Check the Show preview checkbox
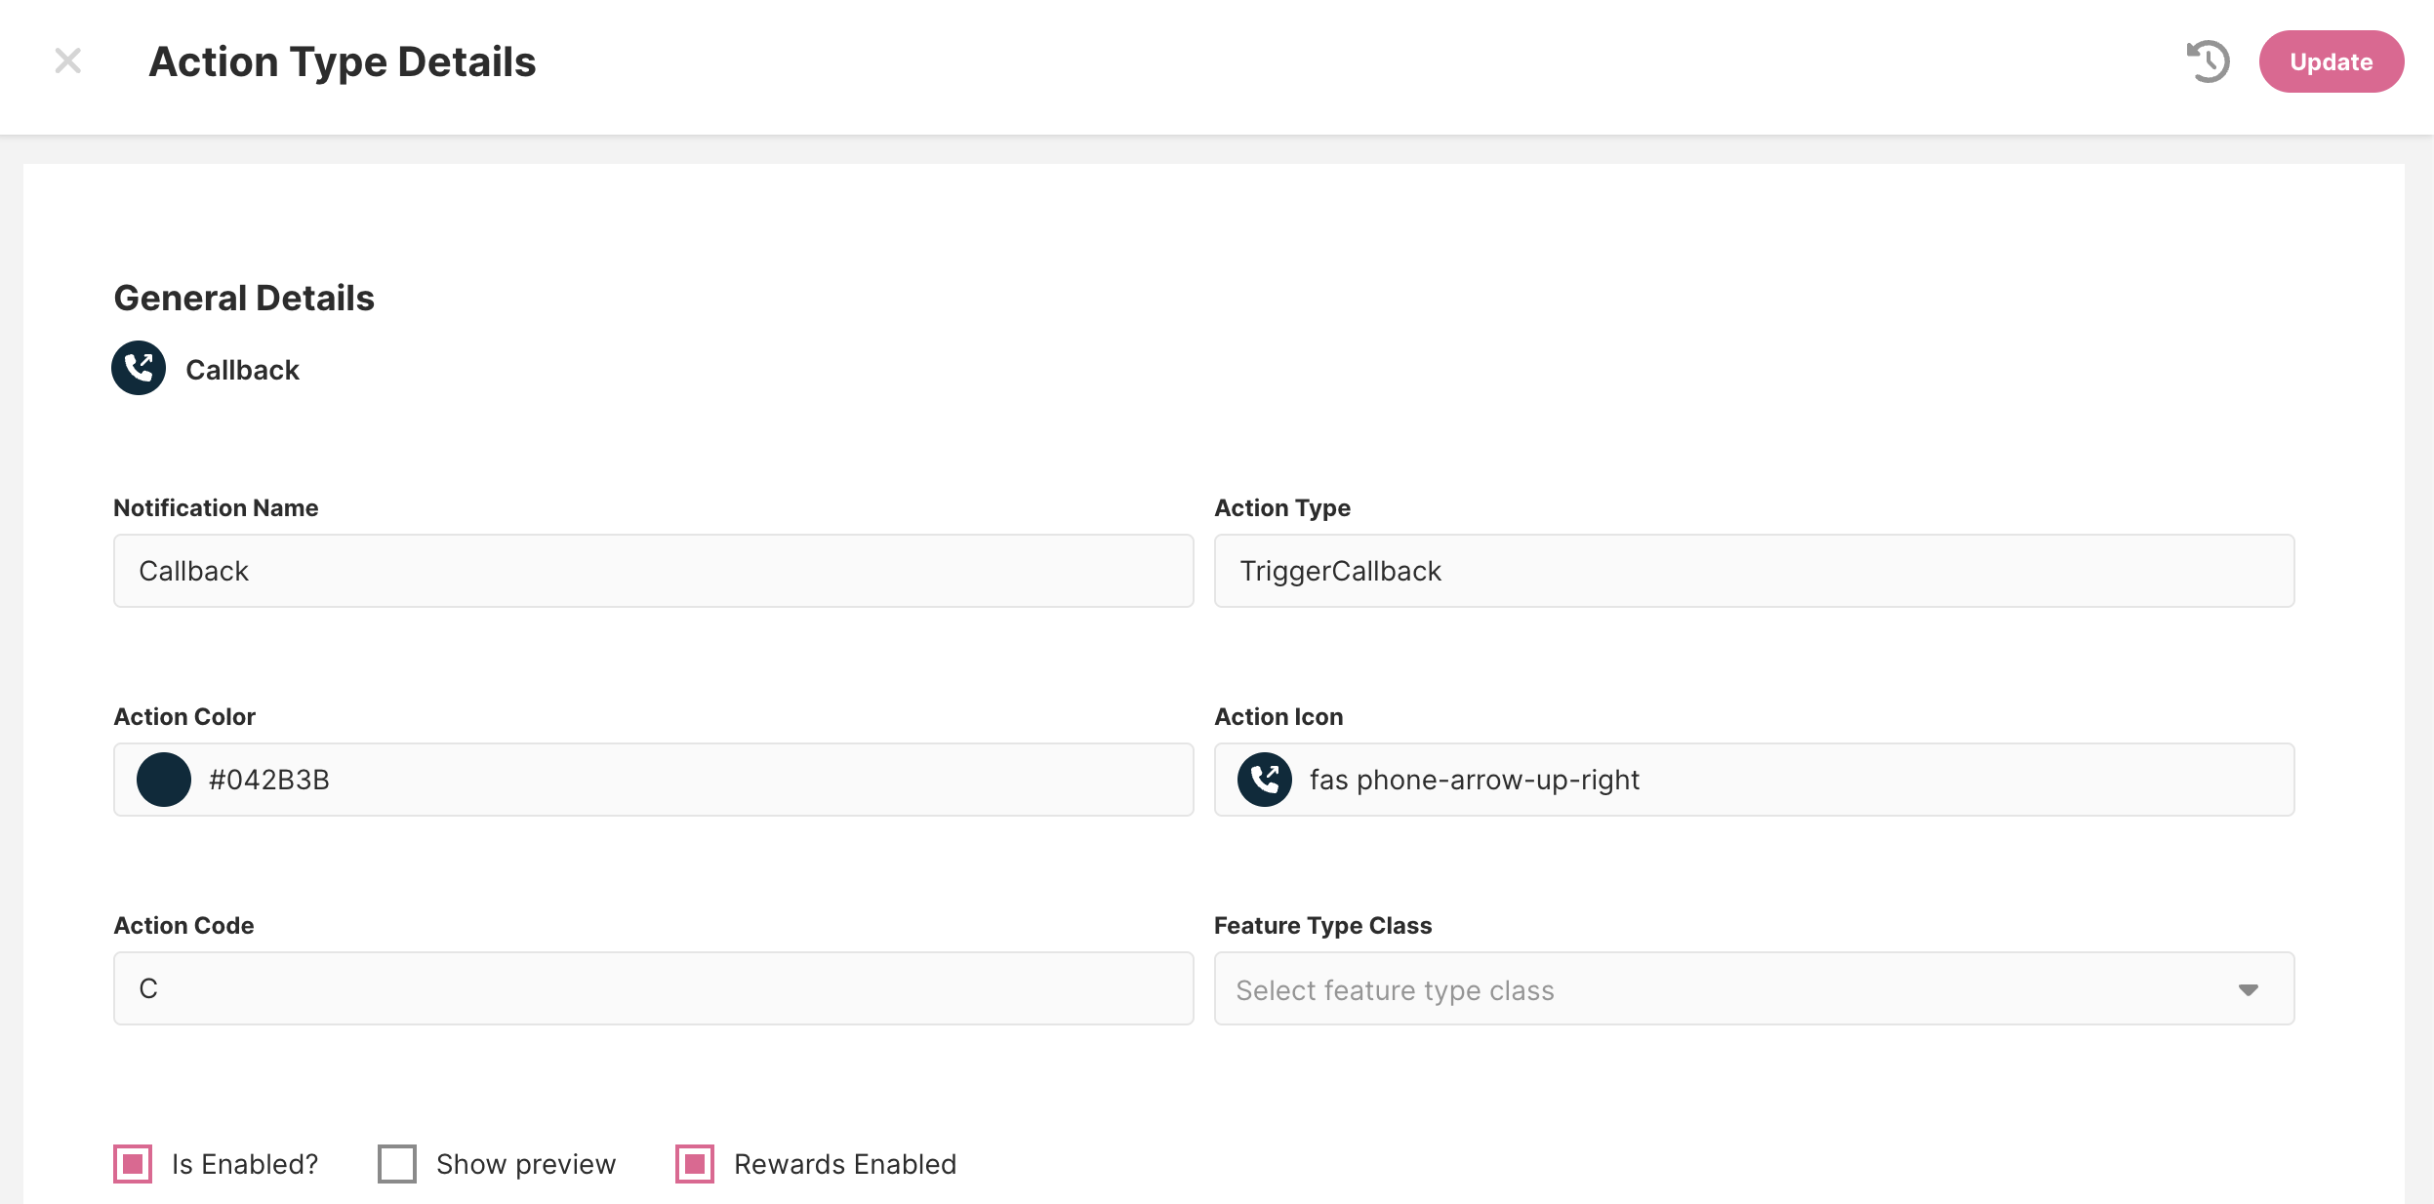2434x1204 pixels. (397, 1164)
